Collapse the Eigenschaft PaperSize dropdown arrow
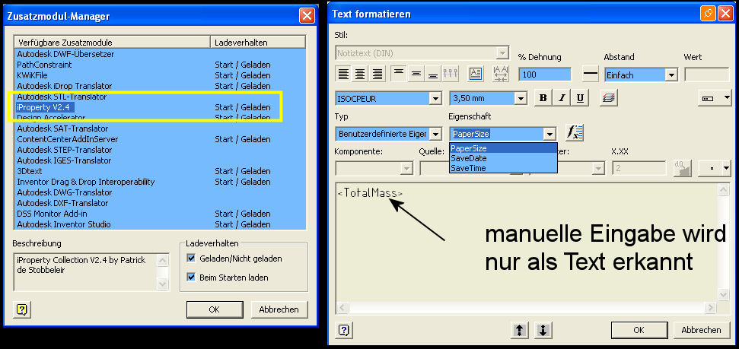Screen dimensions: 739x349 549,134
